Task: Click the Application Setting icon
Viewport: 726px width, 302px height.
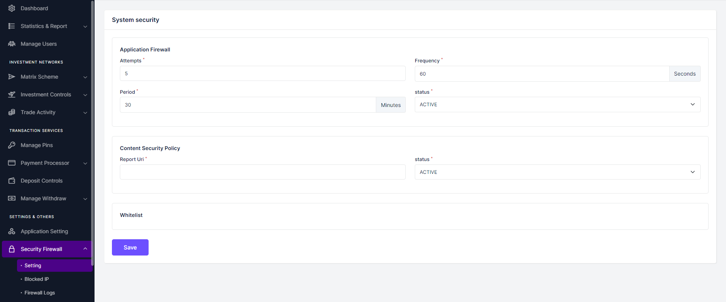Action: click(x=12, y=231)
